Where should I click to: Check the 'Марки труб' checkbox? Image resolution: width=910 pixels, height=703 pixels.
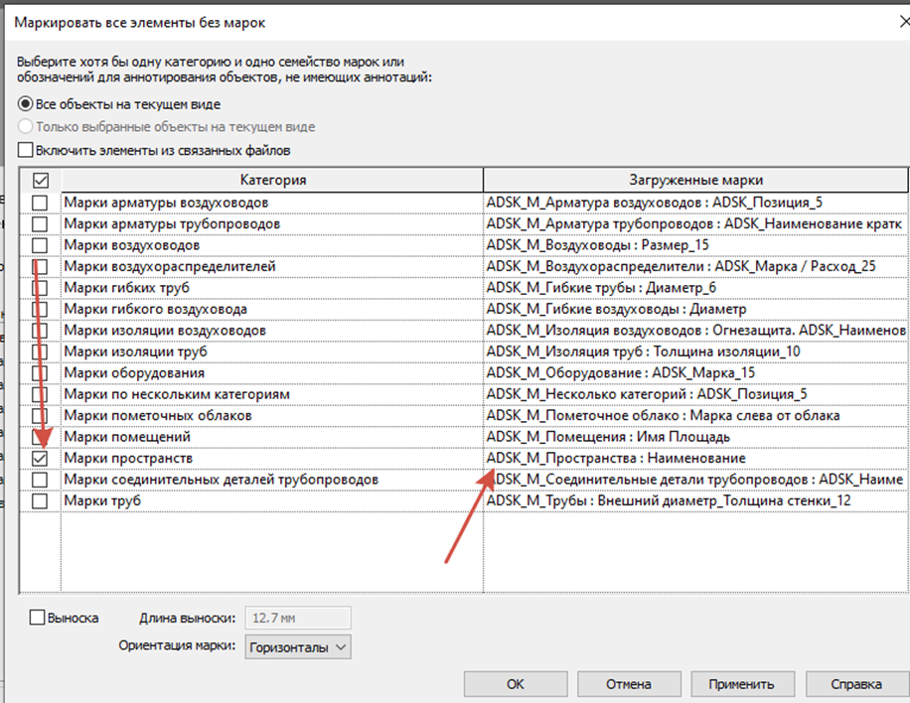coord(40,501)
